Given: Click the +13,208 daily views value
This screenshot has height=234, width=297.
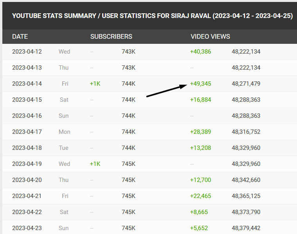Looking at the screenshot, I should pos(200,148).
